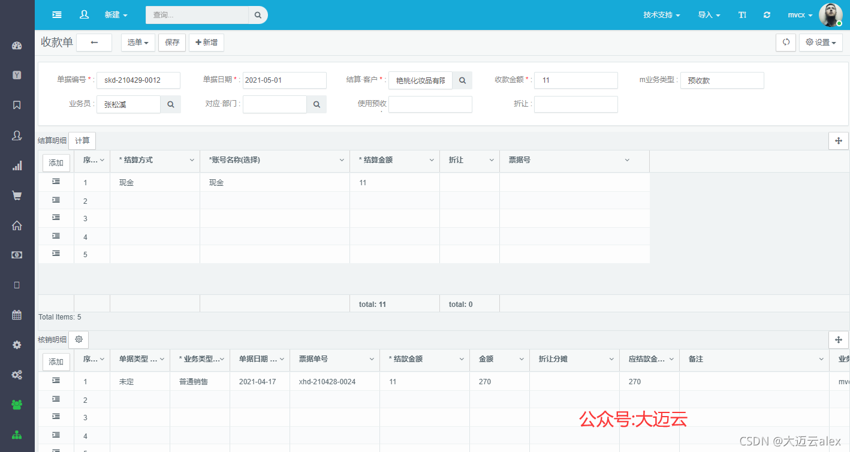Image resolution: width=850 pixels, height=452 pixels.
Task: Open the shopping cart icon in sidebar
Action: pyautogui.click(x=17, y=195)
